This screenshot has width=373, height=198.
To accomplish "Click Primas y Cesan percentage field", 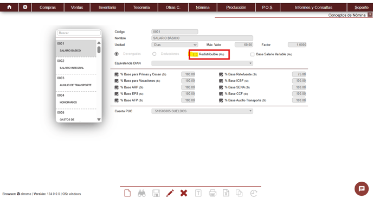I will click(x=188, y=74).
